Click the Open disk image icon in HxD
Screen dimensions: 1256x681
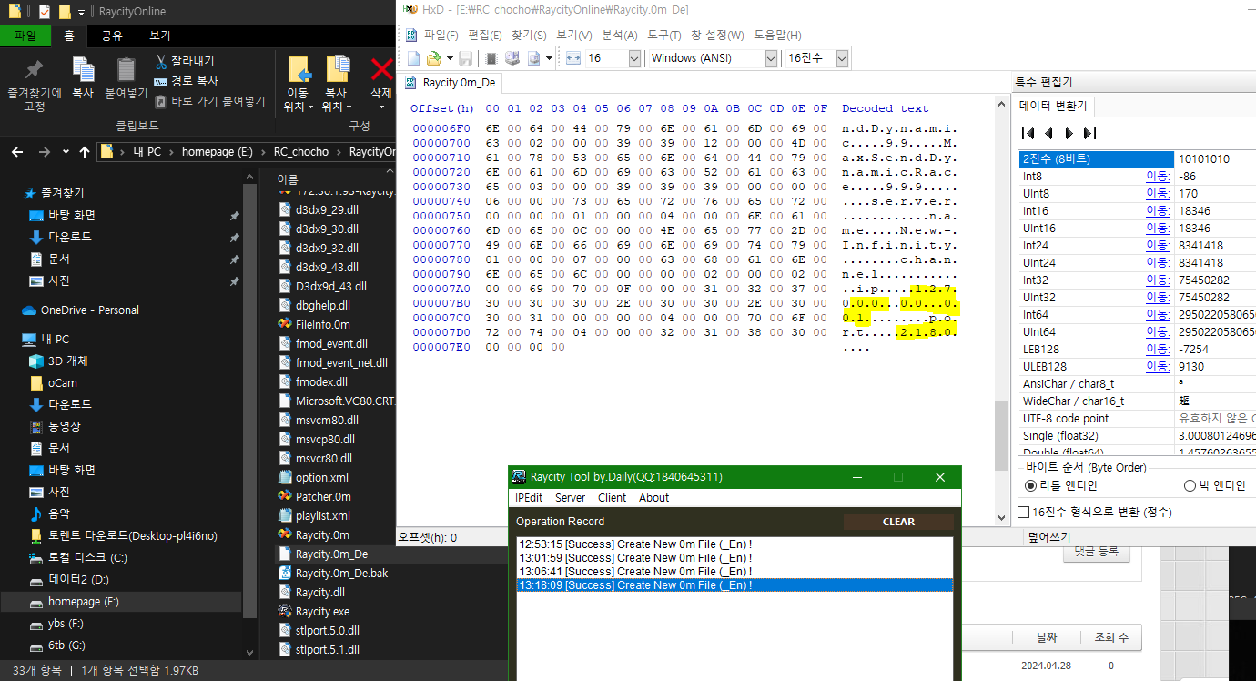coord(533,58)
